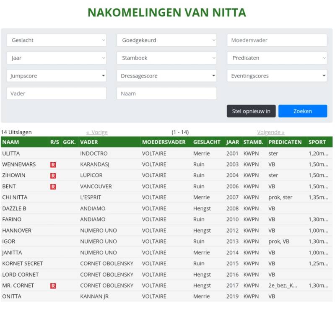Sort by the VADER column header
This screenshot has width=335, height=309.
click(x=89, y=142)
